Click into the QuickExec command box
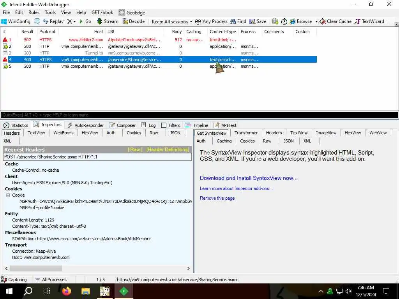399x299 pixels. (x=199, y=115)
